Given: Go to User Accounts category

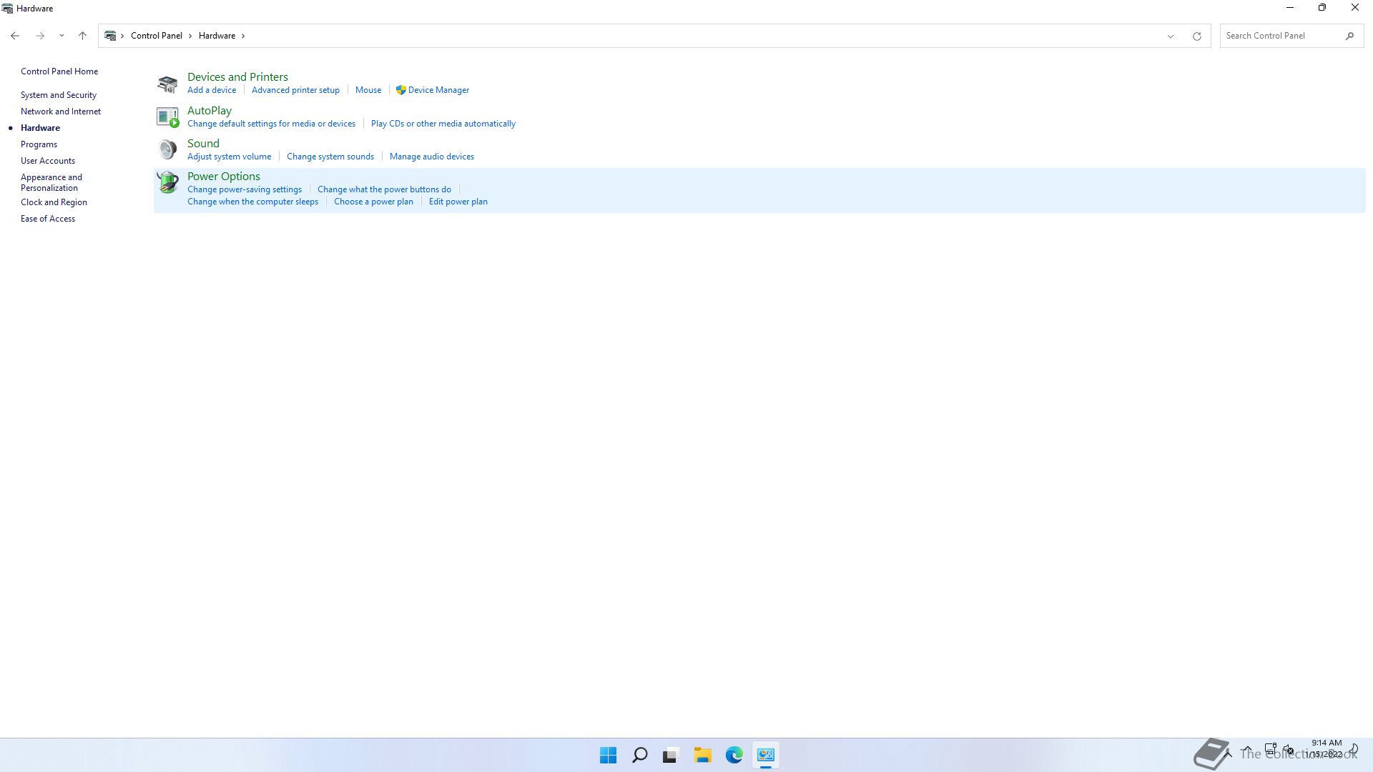Looking at the screenshot, I should click(48, 161).
